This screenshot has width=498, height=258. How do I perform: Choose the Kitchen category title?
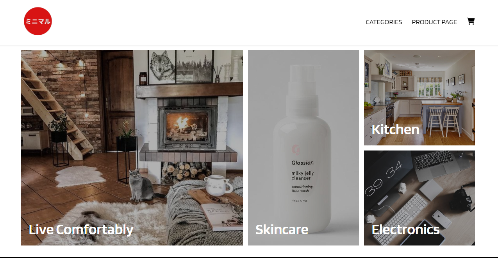[x=395, y=129]
